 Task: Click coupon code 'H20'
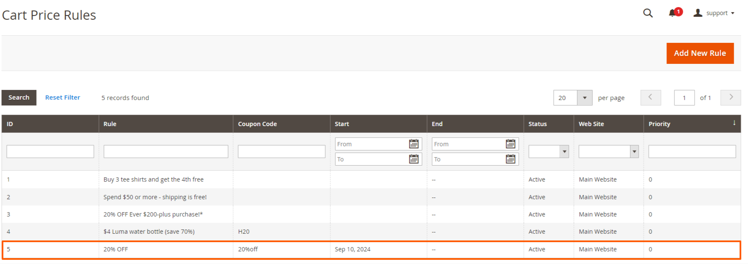coord(244,232)
